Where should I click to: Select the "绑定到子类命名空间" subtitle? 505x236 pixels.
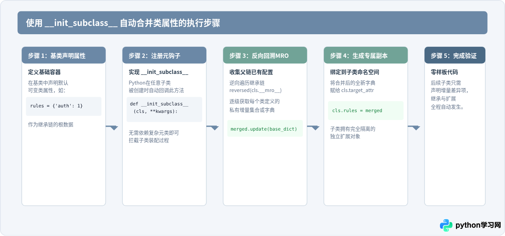coord(354,72)
